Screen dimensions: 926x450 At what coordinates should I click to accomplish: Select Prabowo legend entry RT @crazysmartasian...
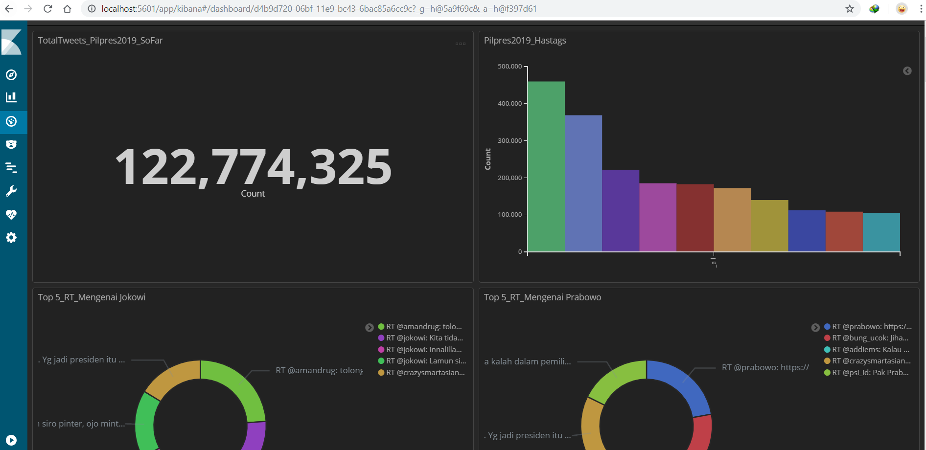(871, 361)
